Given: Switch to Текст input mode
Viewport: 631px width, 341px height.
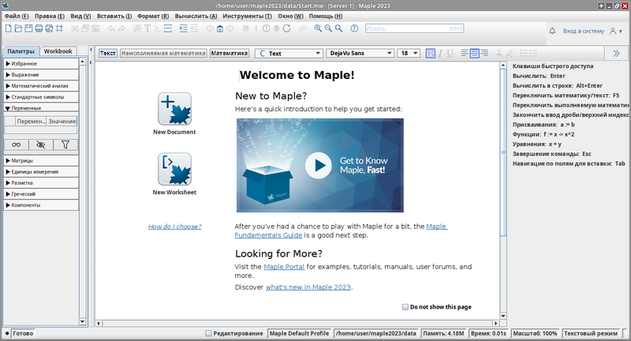Looking at the screenshot, I should (x=107, y=53).
